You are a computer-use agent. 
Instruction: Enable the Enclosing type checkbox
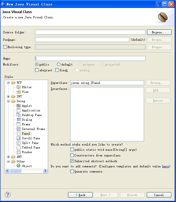pyautogui.click(x=5, y=47)
